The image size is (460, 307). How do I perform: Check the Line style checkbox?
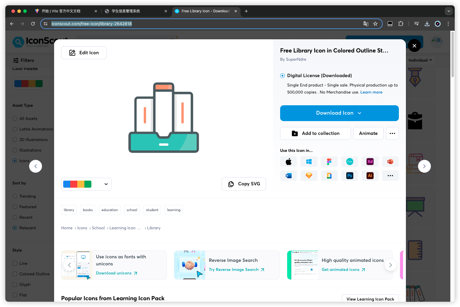pos(15,263)
